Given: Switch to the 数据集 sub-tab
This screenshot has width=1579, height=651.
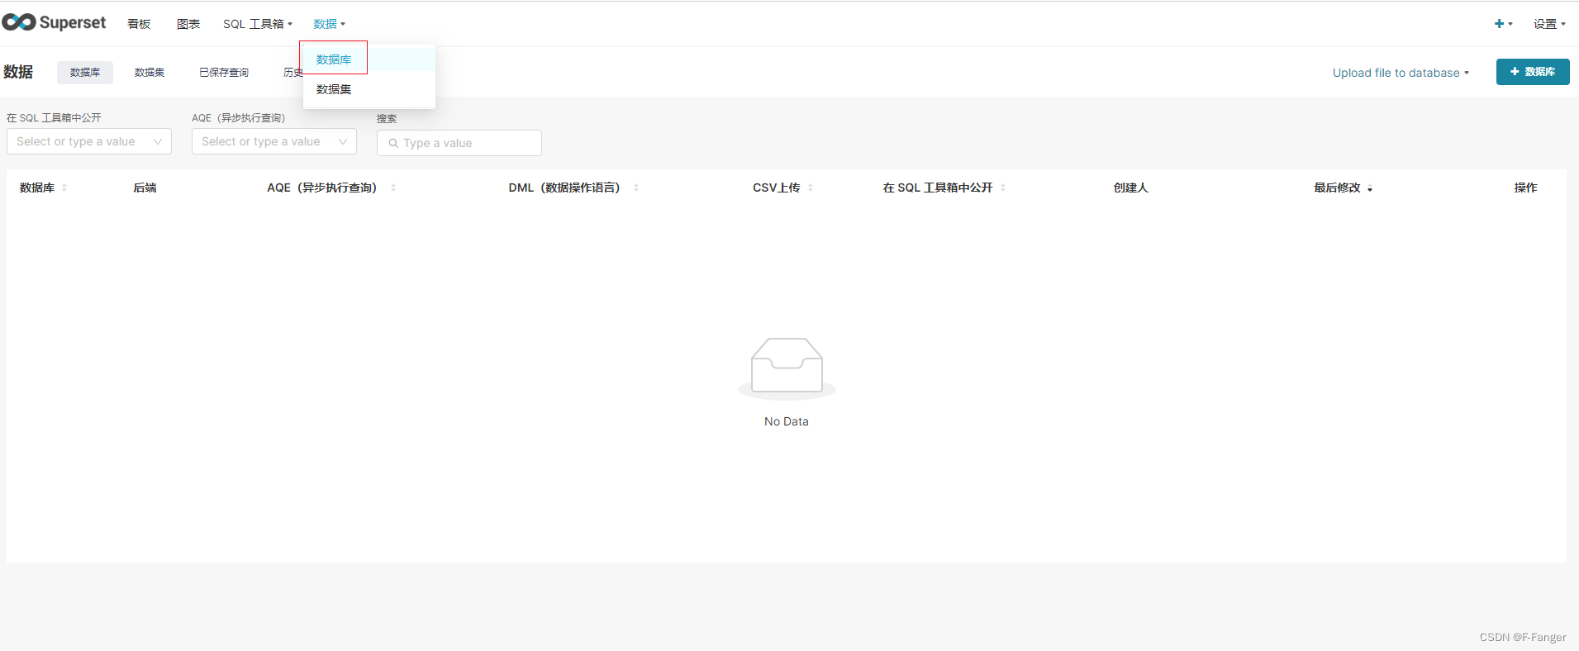Looking at the screenshot, I should 150,73.
